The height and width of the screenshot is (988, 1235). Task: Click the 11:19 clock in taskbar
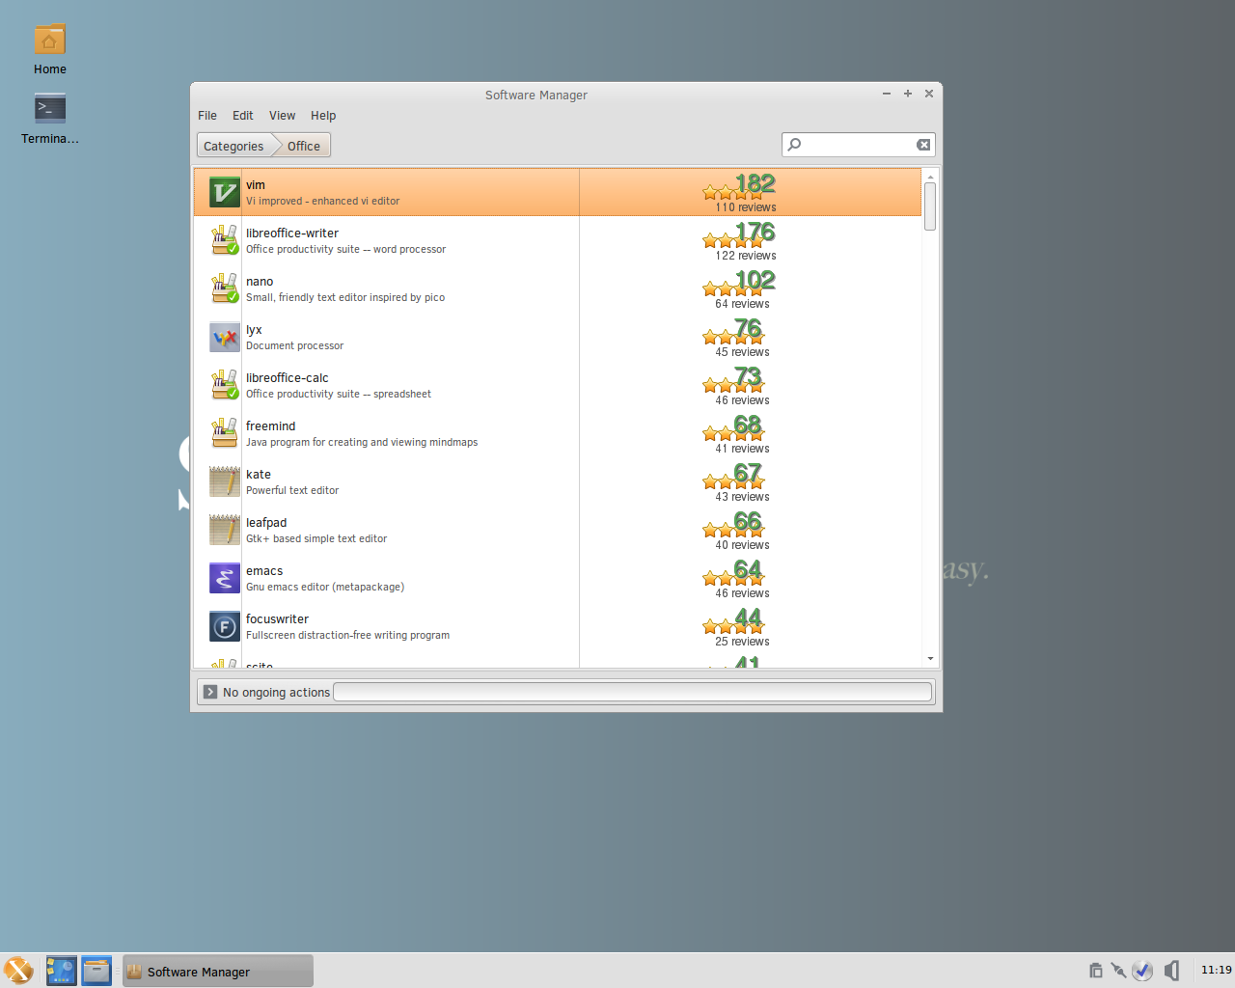[x=1216, y=970]
